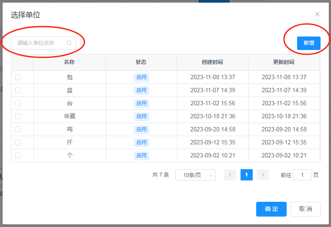This screenshot has width=331, height=227.
Task: Tick the 斤 row checkbox
Action: coord(18,143)
